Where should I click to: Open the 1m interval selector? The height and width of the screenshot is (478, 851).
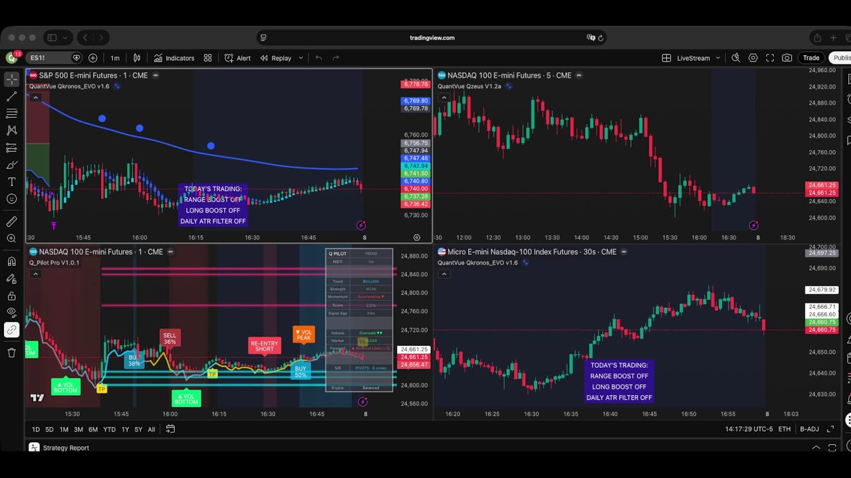(x=115, y=58)
